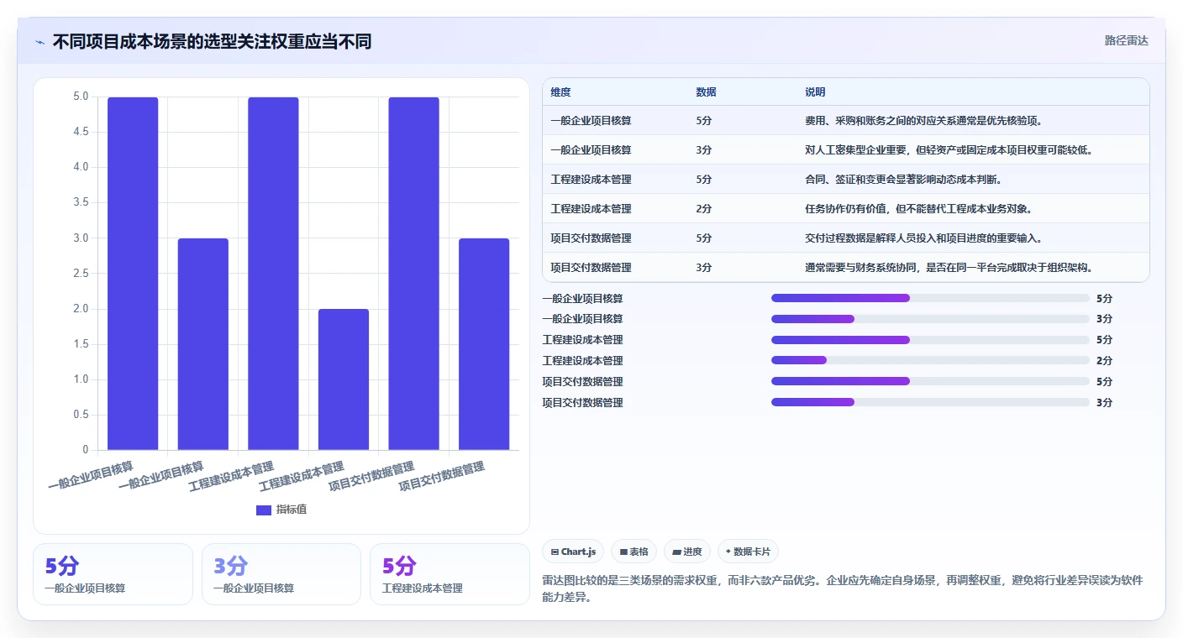Click the 一般企业项目核算 5分 progress bar
The width and height of the screenshot is (1183, 638).
click(x=930, y=298)
